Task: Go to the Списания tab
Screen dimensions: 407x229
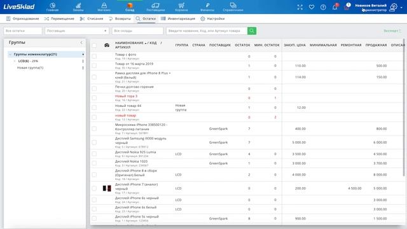Action: (x=92, y=18)
